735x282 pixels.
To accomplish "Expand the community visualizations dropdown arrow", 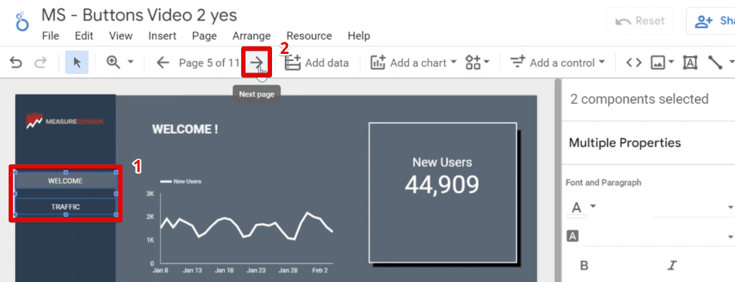I will click(x=487, y=62).
